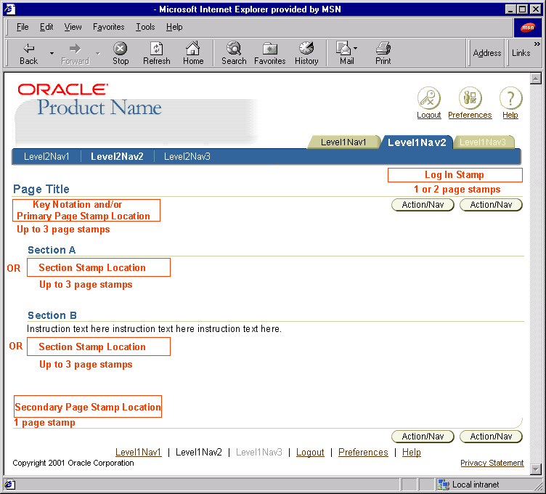Click the scrollbar up arrow

coord(536,78)
